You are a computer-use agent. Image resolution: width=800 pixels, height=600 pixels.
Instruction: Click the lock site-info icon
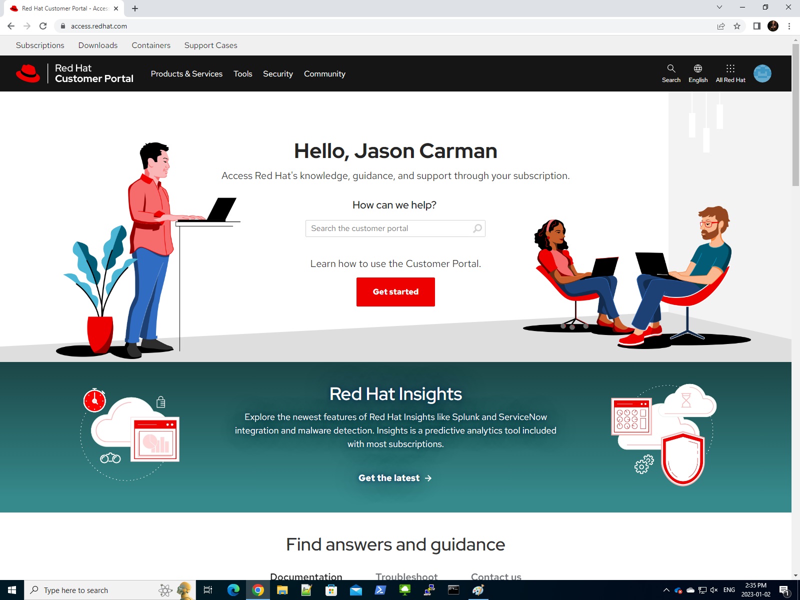click(63, 26)
